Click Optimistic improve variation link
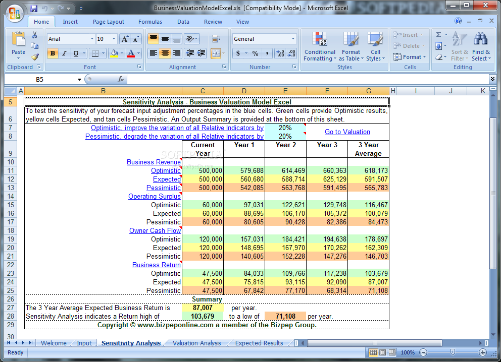The height and width of the screenshot is (362, 501). coord(177,128)
